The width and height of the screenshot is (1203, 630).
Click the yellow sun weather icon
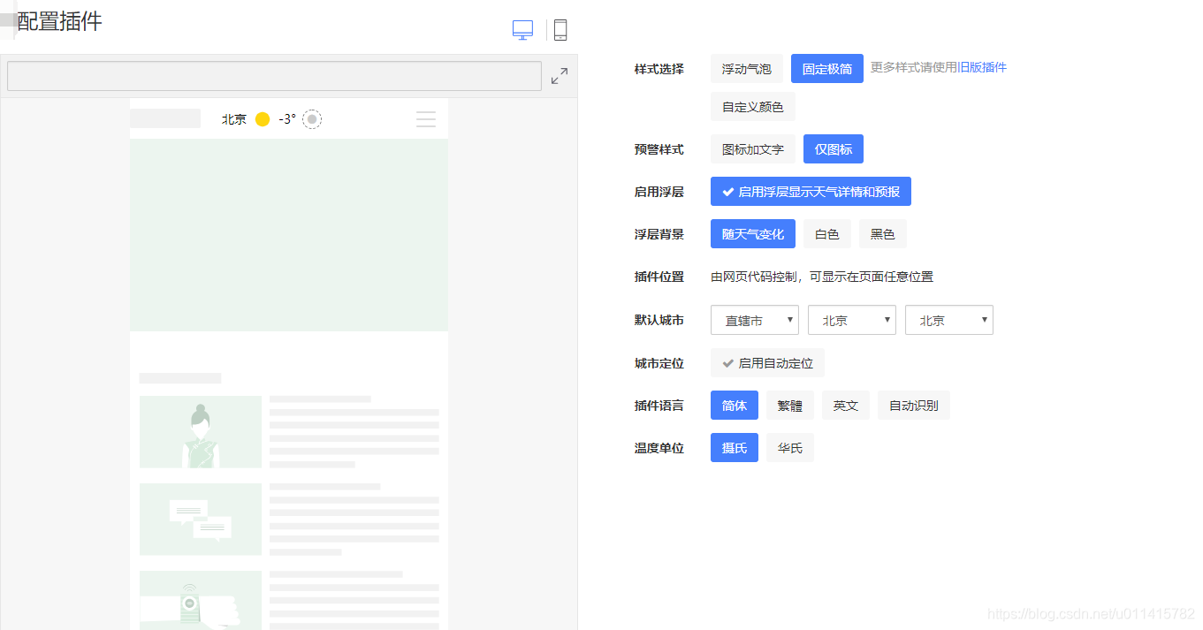[x=262, y=119]
